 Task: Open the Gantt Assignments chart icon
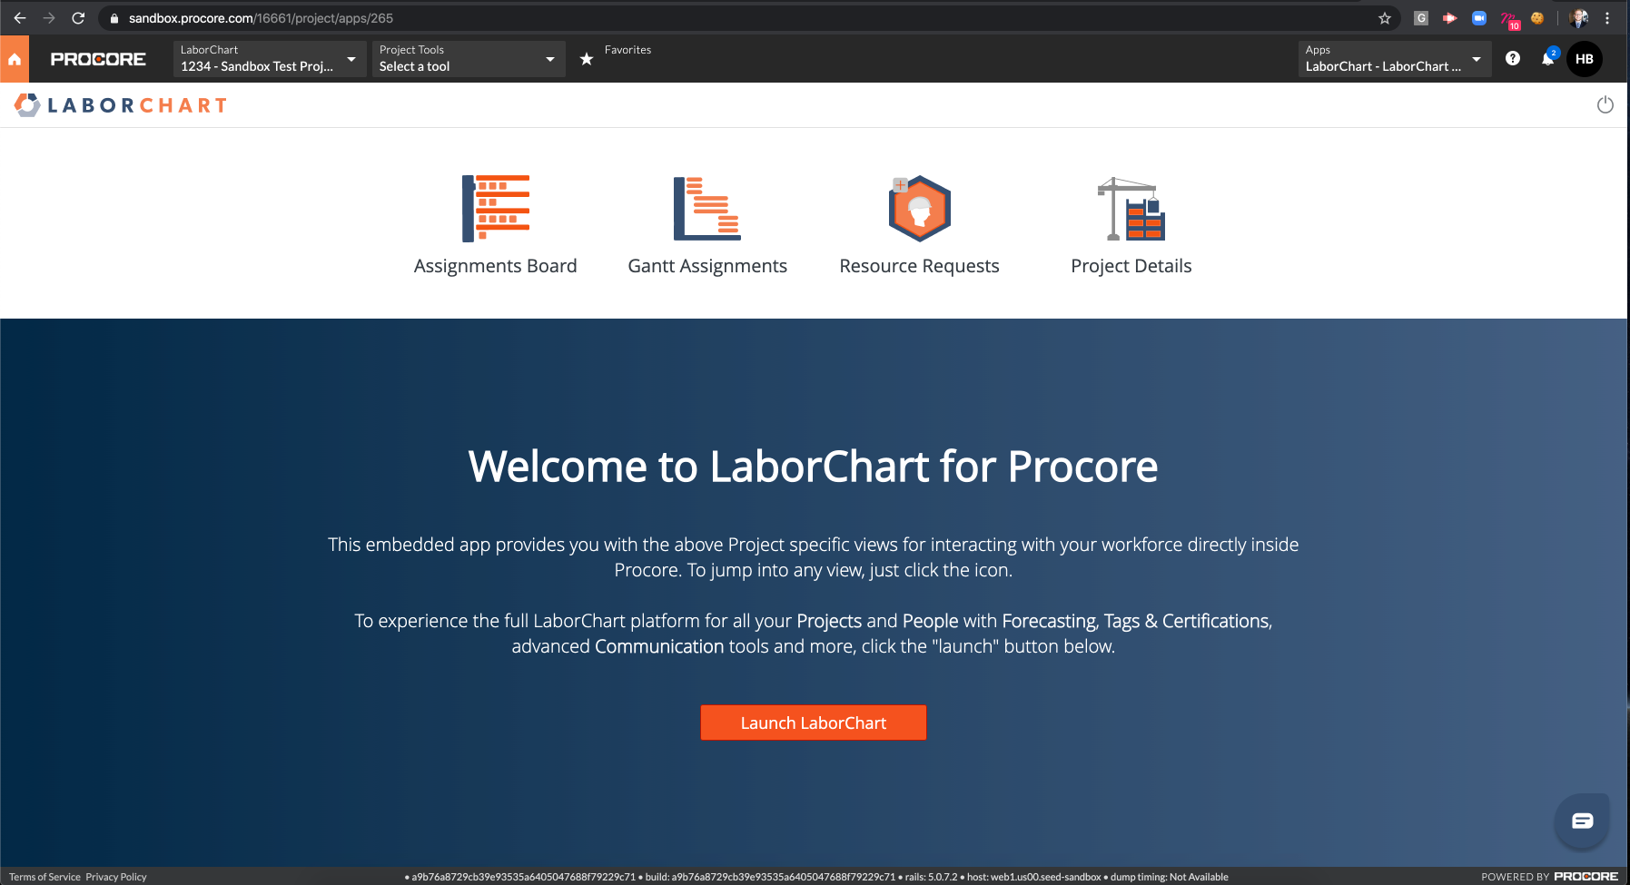click(707, 209)
